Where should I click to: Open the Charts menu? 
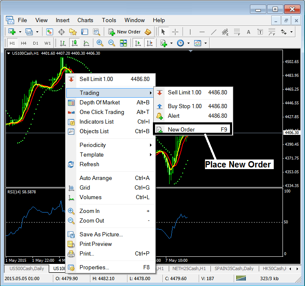[85, 20]
